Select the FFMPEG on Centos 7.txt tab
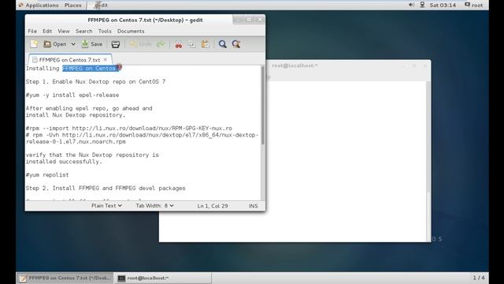The image size is (504, 284). pos(69,60)
